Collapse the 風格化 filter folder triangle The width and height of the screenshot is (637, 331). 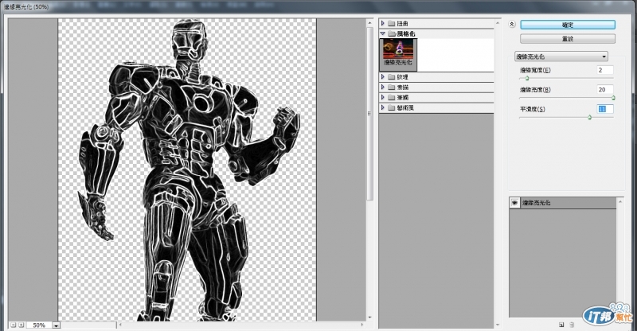click(383, 33)
